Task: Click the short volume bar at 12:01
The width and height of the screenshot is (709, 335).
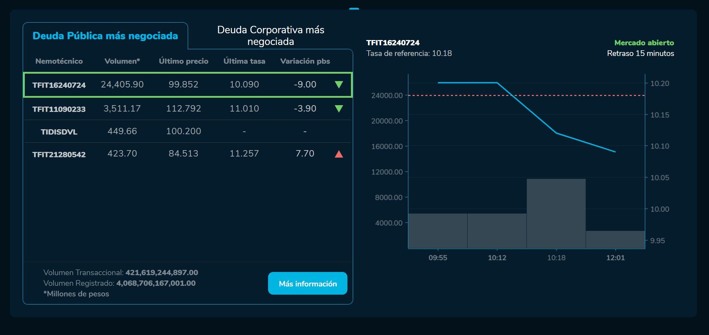Action: tap(615, 239)
